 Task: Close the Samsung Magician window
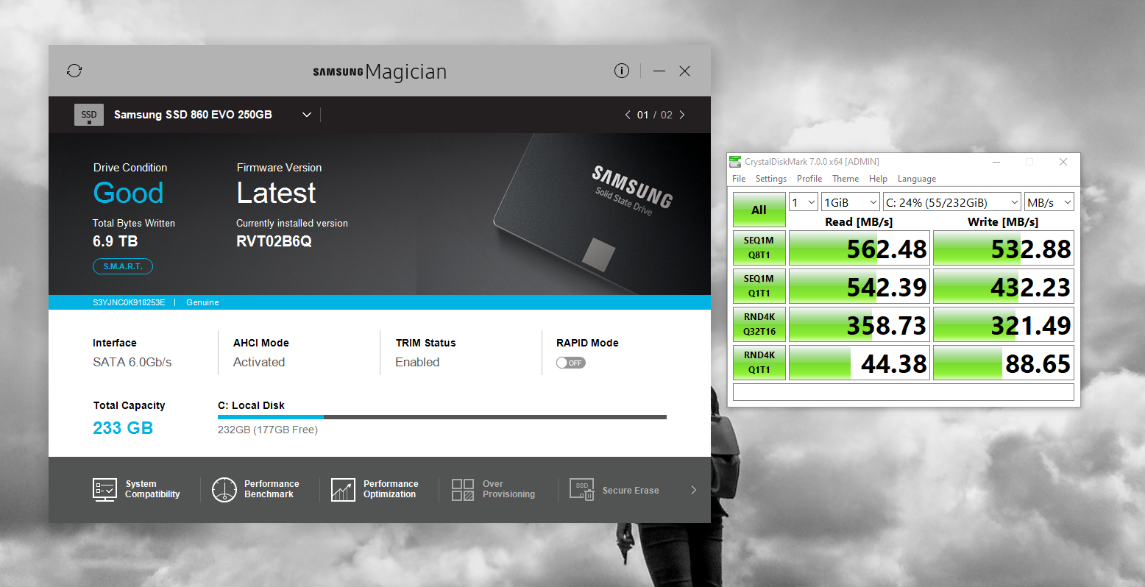click(685, 71)
